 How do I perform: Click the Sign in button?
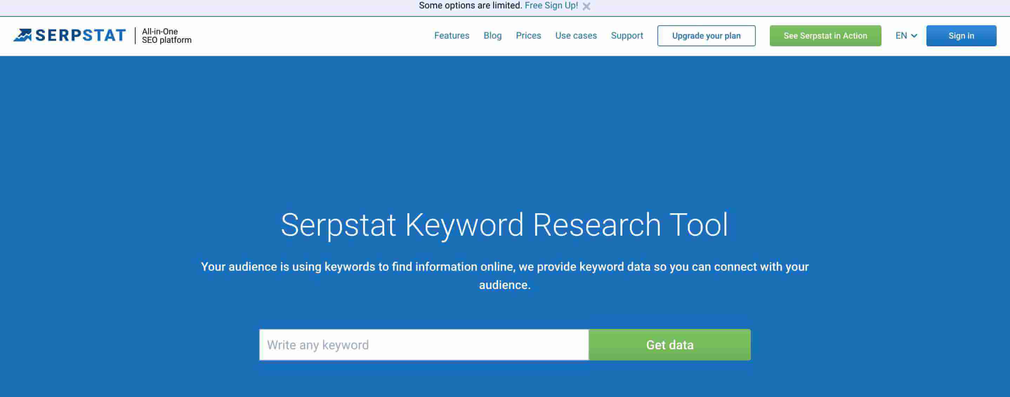pyautogui.click(x=961, y=36)
